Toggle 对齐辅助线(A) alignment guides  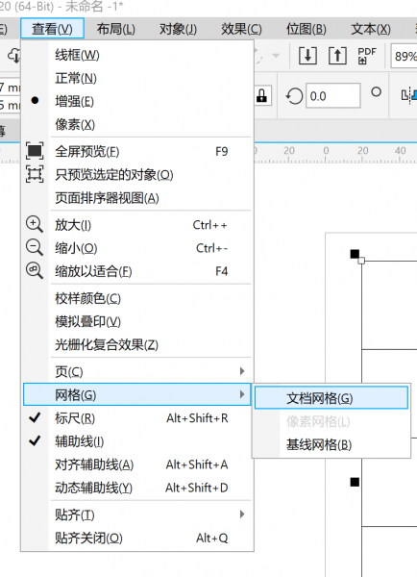(x=137, y=464)
